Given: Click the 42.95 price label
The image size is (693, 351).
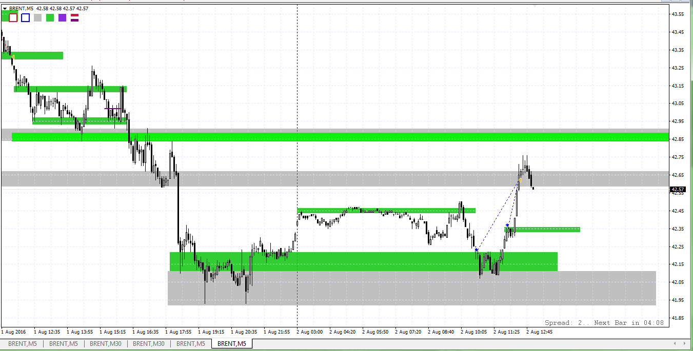Looking at the screenshot, I should click(x=678, y=121).
